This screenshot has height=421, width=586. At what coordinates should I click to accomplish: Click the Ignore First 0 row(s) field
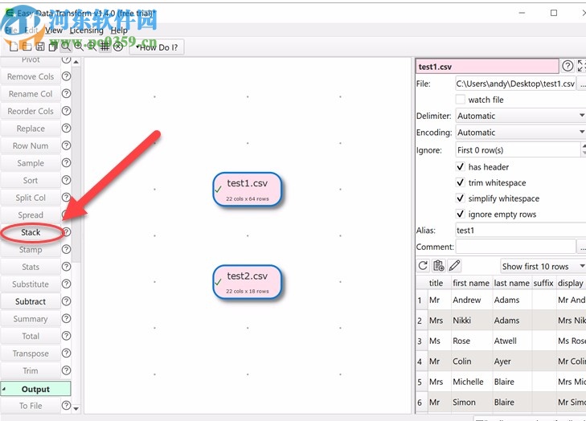coord(518,149)
